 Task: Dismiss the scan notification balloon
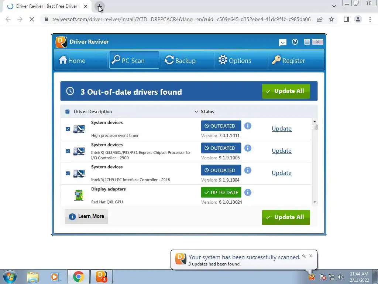(x=310, y=256)
